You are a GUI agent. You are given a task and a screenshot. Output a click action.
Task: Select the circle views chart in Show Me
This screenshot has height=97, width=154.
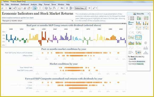pyautogui.click(x=139, y=28)
